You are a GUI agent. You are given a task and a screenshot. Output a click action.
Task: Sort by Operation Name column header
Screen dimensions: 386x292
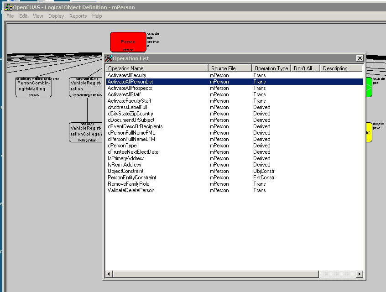156,68
